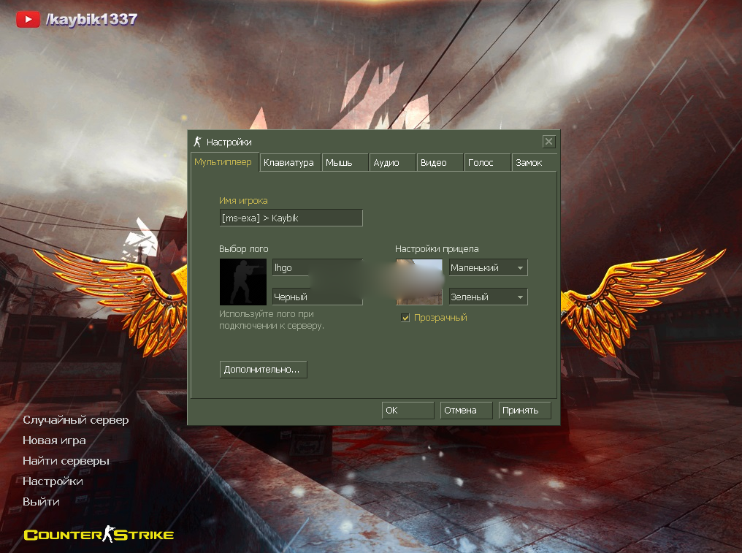Viewport: 742px width, 553px height.
Task: Select Найти серверы in main menu
Action: pos(66,461)
